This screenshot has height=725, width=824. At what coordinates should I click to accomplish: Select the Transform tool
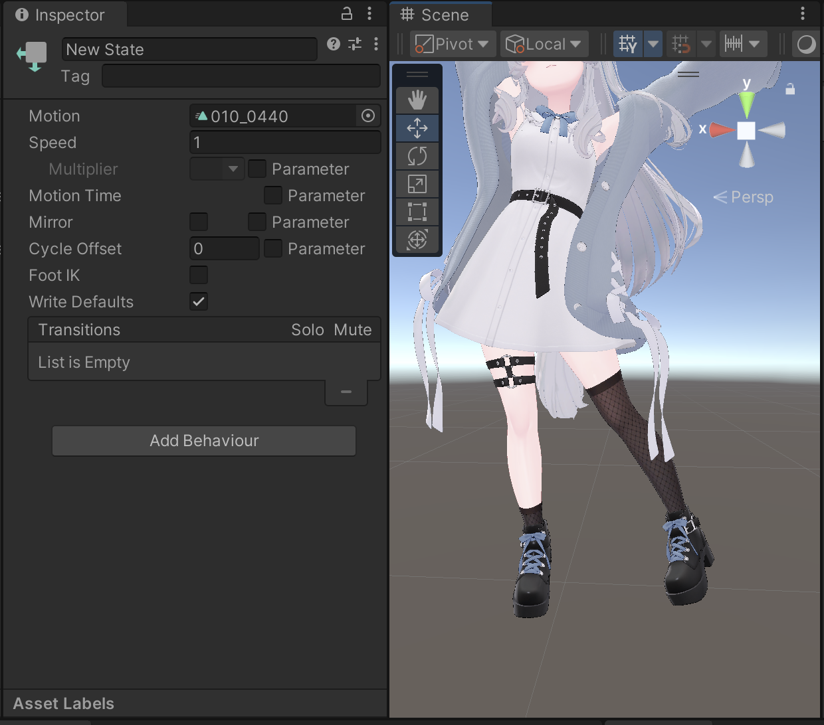coord(417,240)
